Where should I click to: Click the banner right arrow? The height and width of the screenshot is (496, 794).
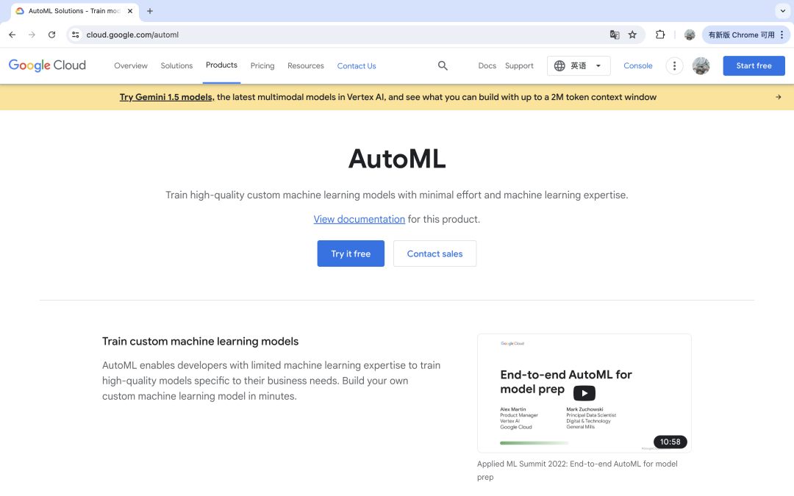point(779,97)
